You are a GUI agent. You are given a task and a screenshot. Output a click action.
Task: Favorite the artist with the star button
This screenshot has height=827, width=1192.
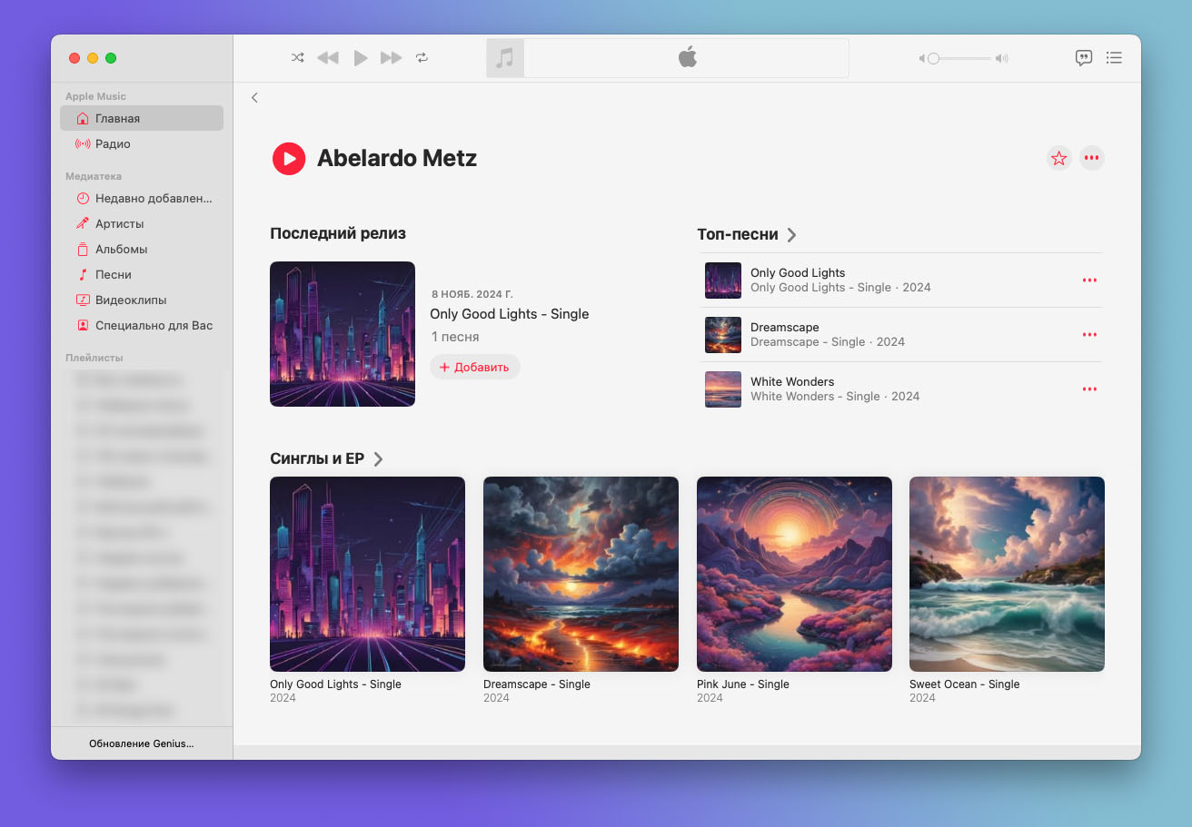(x=1058, y=159)
